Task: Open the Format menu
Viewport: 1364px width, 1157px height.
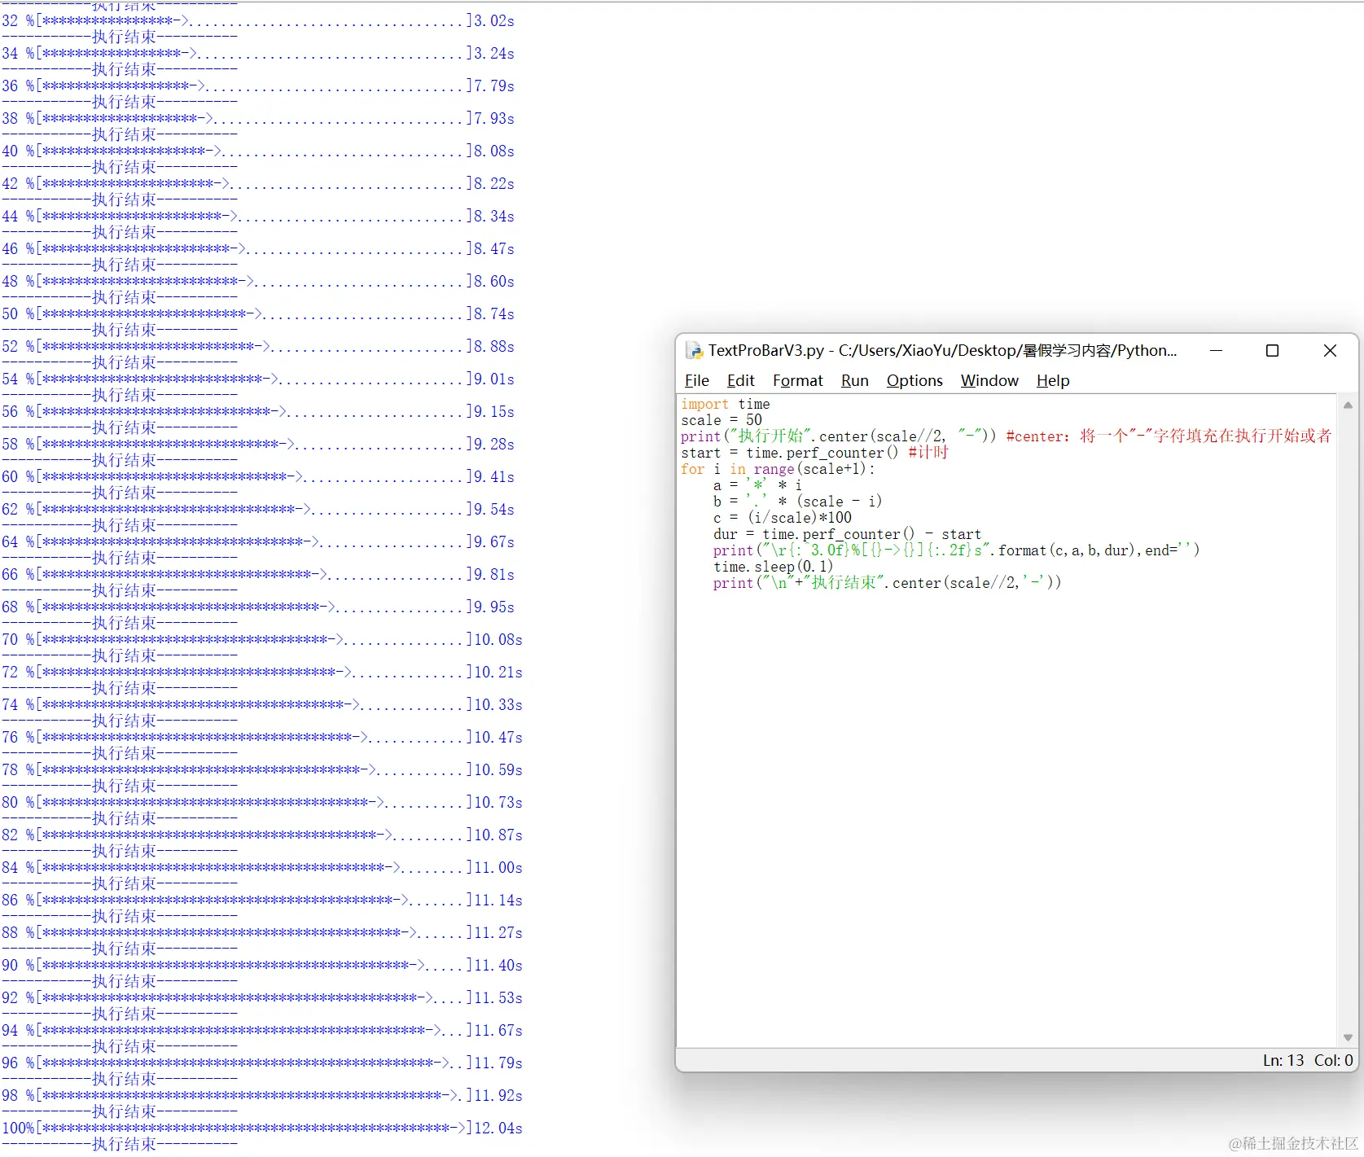Action: coord(797,380)
